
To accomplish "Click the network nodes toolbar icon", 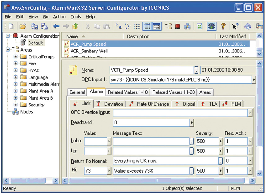I will [x=187, y=26].
